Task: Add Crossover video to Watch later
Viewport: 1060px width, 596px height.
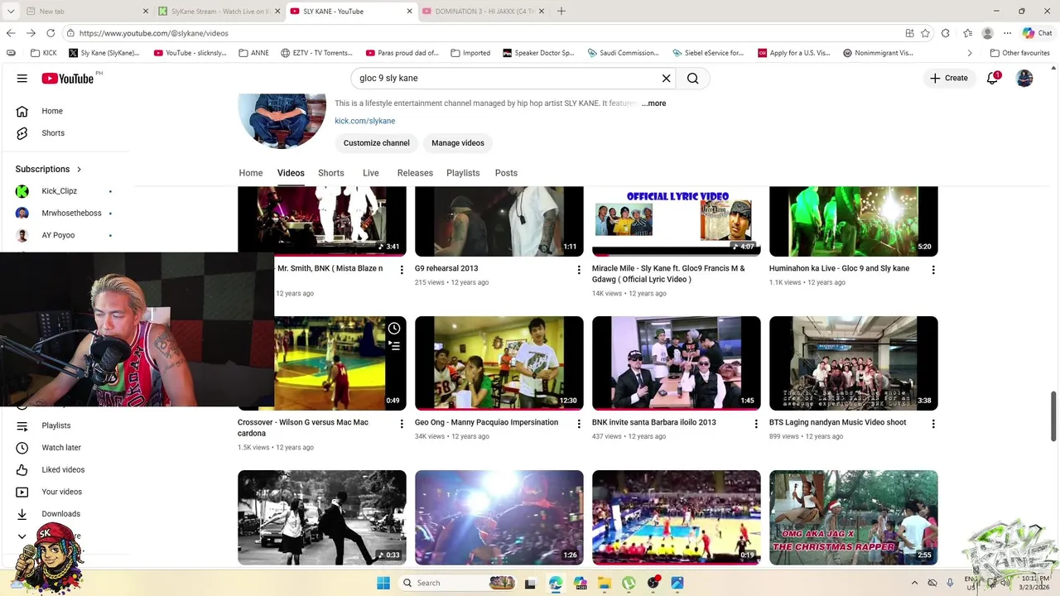Action: (x=394, y=329)
